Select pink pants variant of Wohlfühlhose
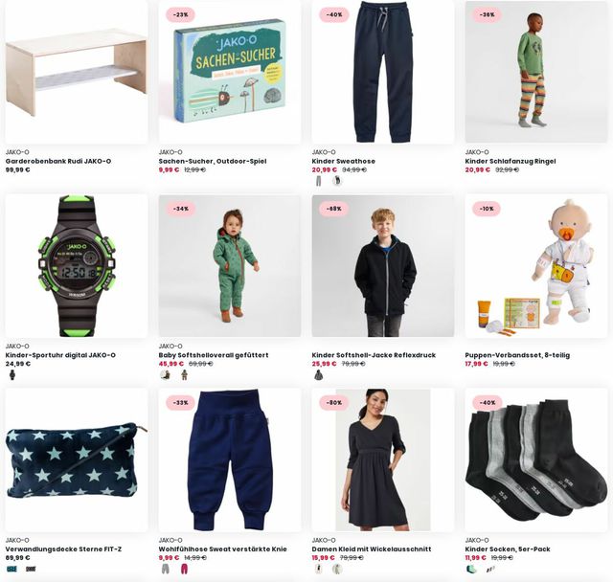The height and width of the screenshot is (582, 613). pyautogui.click(x=185, y=570)
